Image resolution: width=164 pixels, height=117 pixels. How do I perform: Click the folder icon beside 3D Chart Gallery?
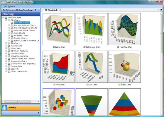pos(12,23)
